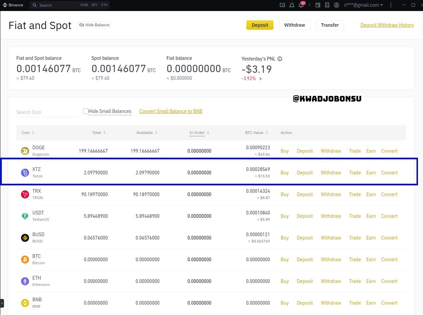
Task: Toggle Hide Balance visibility
Action: click(94, 25)
